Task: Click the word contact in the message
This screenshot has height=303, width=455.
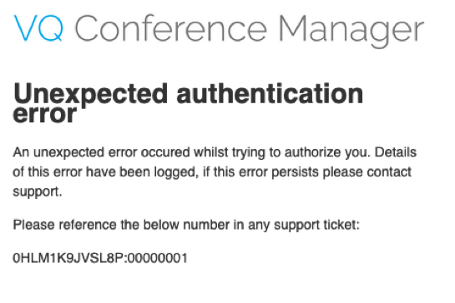Action: pyautogui.click(x=389, y=172)
